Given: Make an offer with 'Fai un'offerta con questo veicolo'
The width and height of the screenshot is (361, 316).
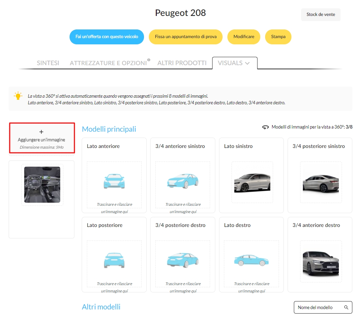Looking at the screenshot, I should pos(107,37).
